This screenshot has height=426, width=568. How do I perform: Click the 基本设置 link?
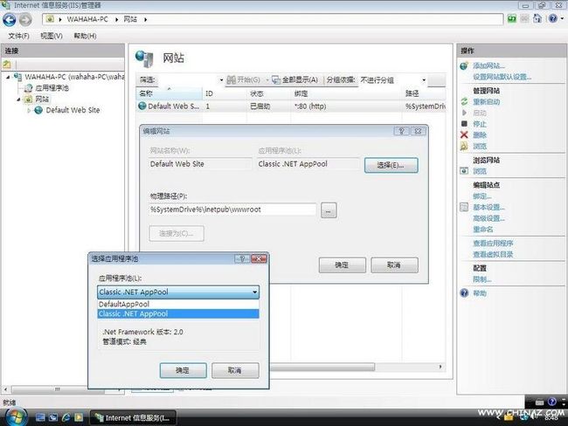pos(488,208)
